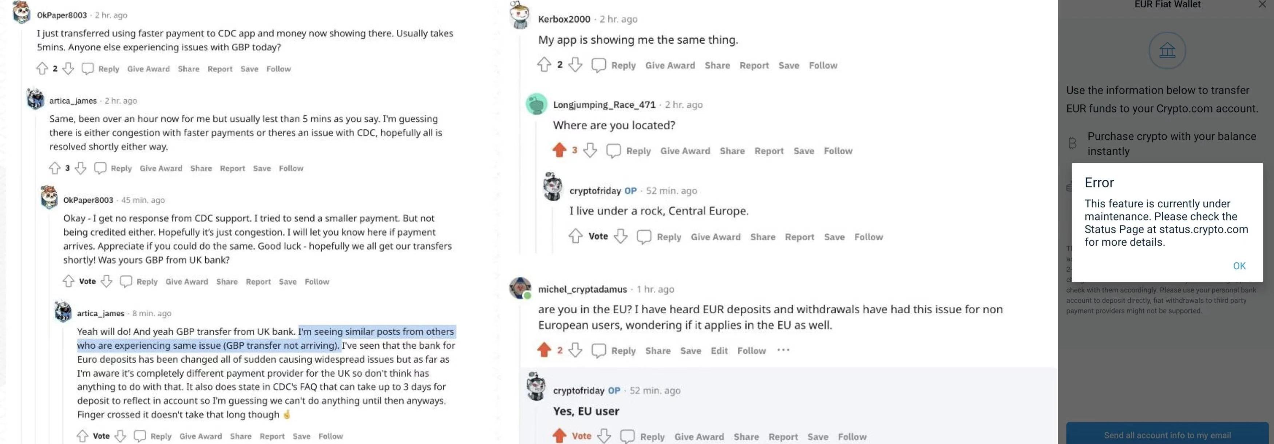Toggle upvote on michel_cryptadamus's comment

click(544, 350)
